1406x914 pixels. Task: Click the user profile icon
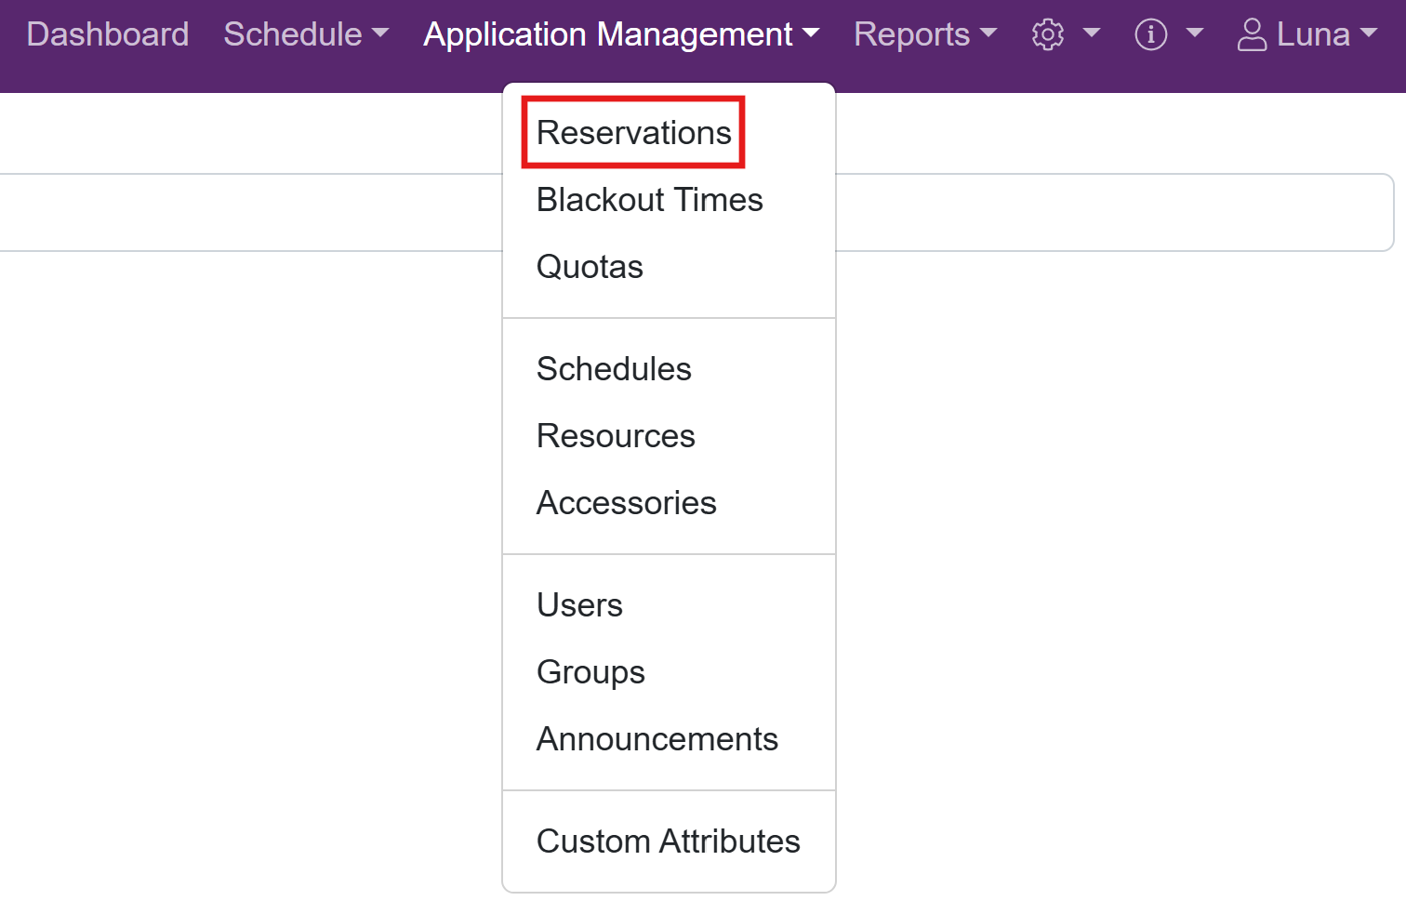click(x=1252, y=35)
